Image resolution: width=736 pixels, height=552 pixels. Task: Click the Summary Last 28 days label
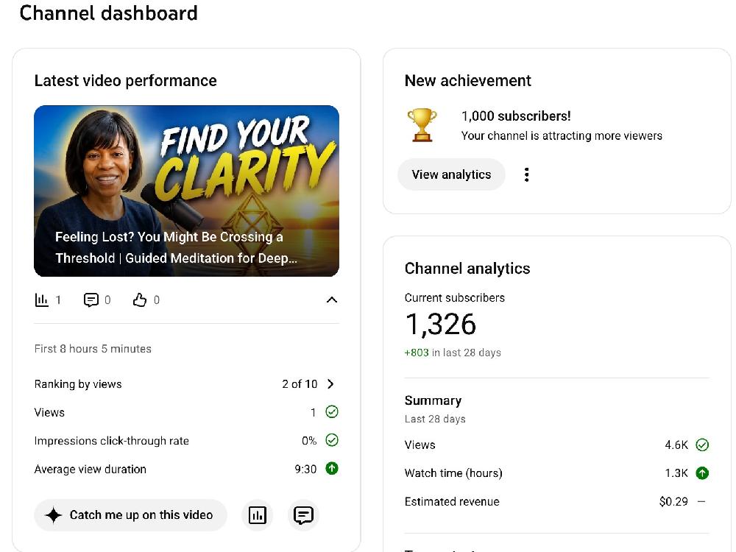(x=435, y=409)
